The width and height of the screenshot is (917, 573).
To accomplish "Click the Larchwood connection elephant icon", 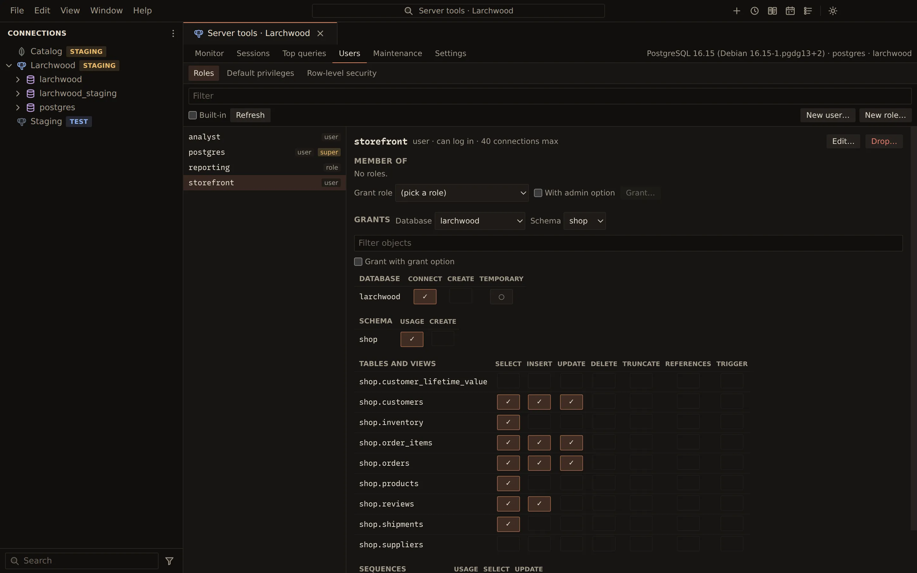I will click(22, 65).
